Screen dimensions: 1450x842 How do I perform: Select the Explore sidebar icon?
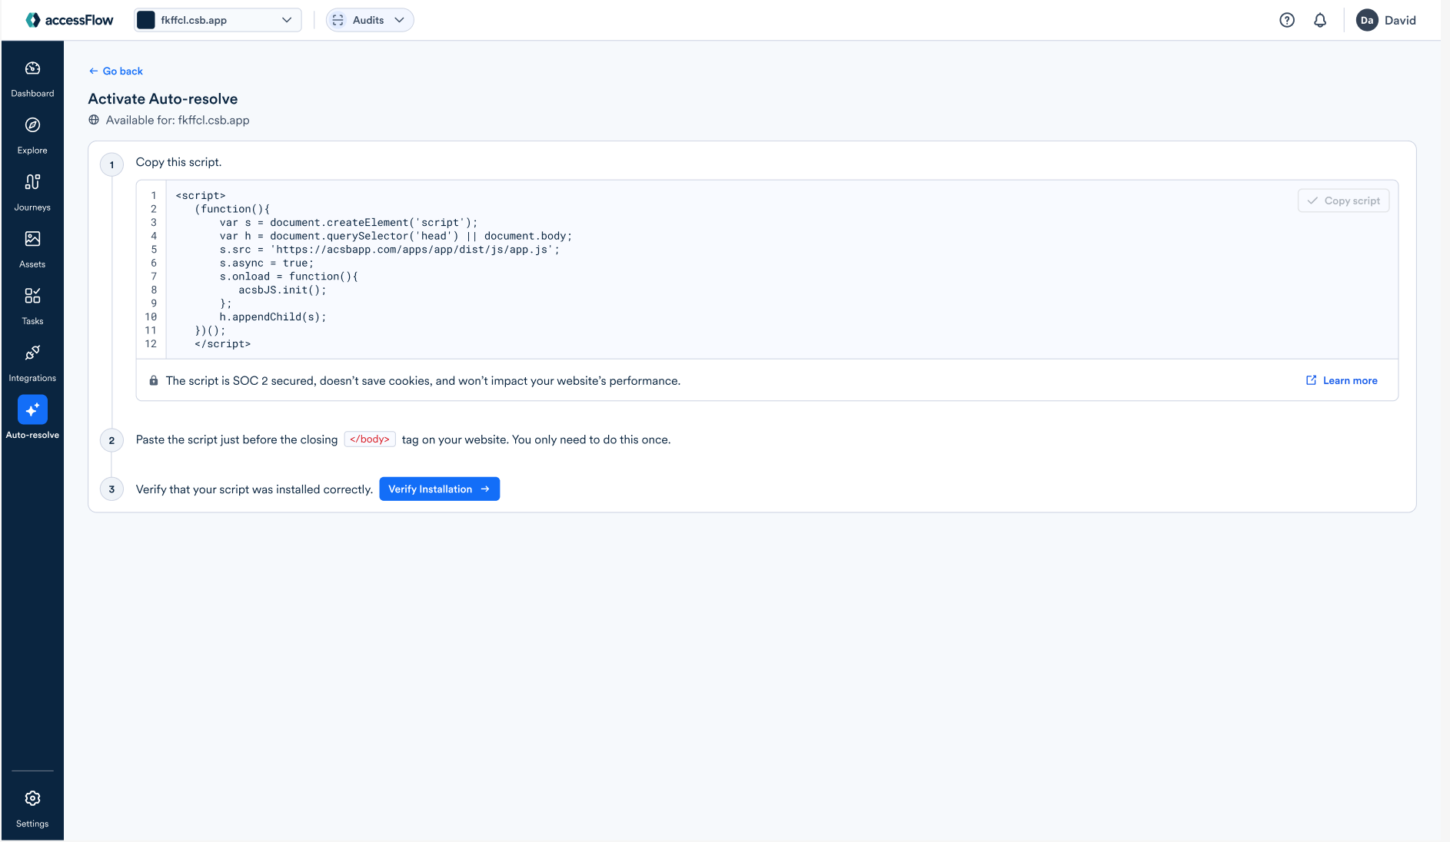(x=32, y=132)
